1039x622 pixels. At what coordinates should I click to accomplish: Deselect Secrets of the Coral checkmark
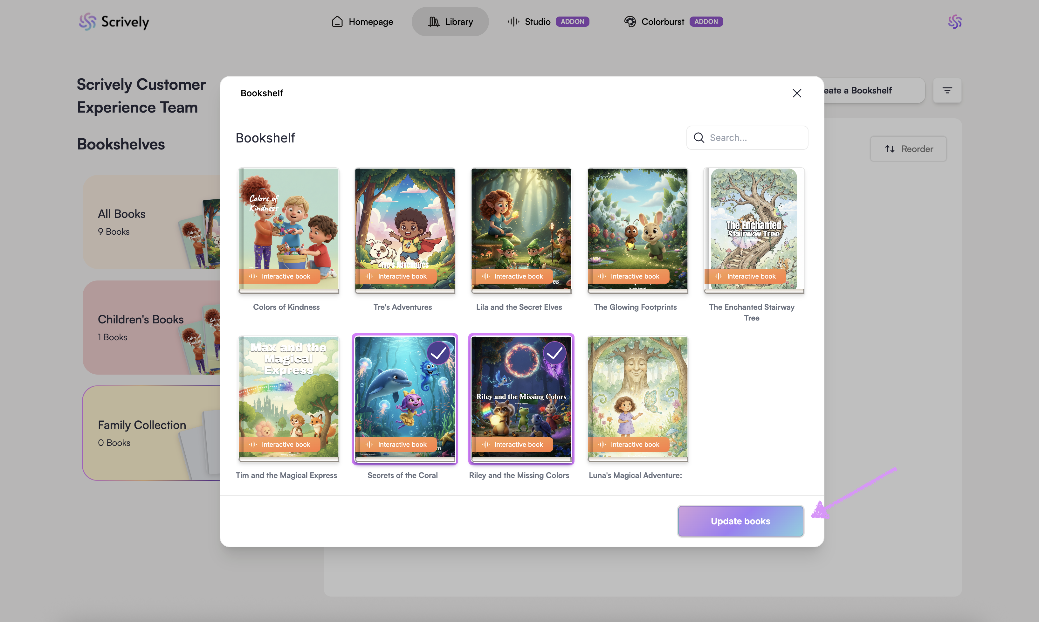point(438,353)
